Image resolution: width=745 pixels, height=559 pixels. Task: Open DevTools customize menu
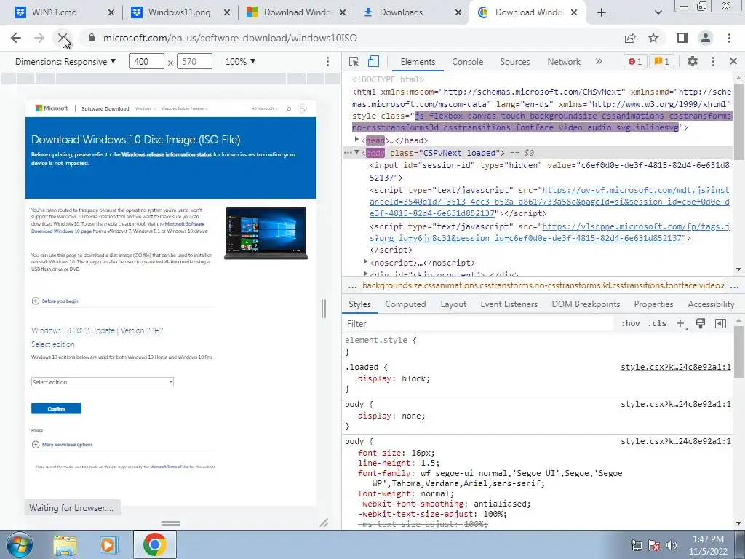(x=713, y=61)
